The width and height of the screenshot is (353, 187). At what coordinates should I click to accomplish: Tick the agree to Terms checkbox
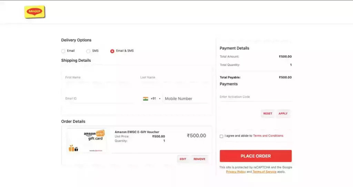point(221,136)
